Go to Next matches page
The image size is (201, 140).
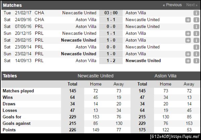pos(191,5)
